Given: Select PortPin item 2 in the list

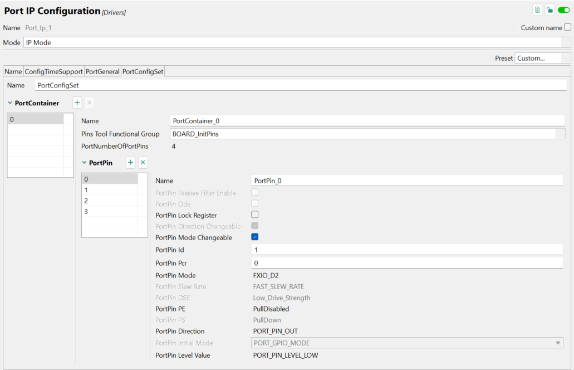Looking at the screenshot, I should (110, 201).
